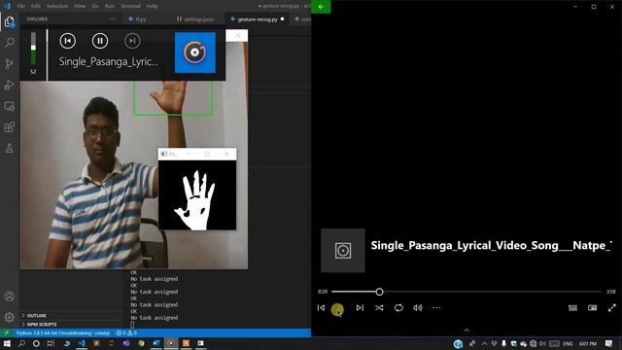Image resolution: width=622 pixels, height=350 pixels.
Task: Click Groove Music icon on taskbar
Action: pyautogui.click(x=171, y=343)
